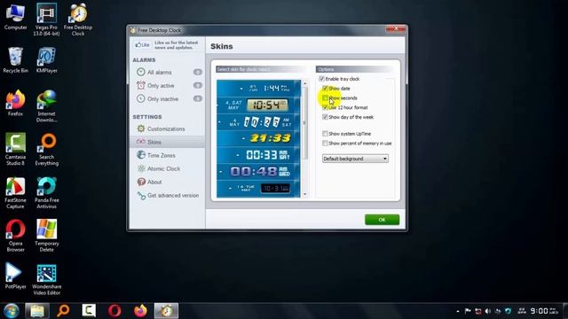Screen dimensions: 568x319
Task: Open the Atomic Clock page
Action: tap(168, 168)
